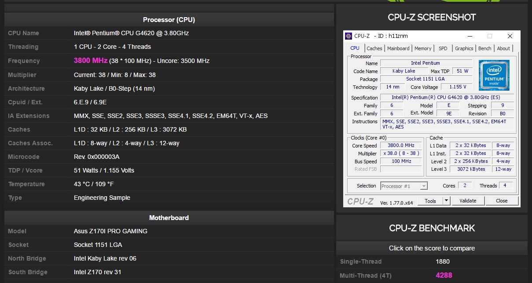
Task: Click the Asus Z170I PRO GAMING model
Action: pyautogui.click(x=110, y=231)
